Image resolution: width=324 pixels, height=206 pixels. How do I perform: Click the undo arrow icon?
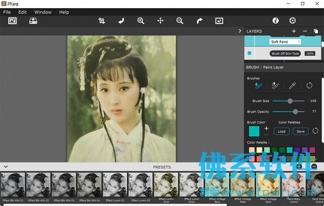[121, 21]
